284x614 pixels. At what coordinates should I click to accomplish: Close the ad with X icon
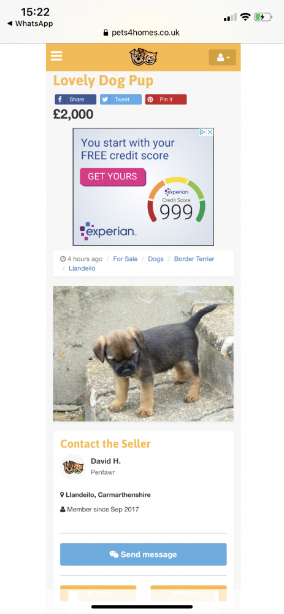(210, 133)
